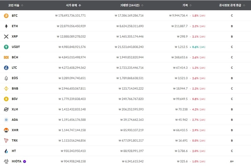
Task: Open the USDT coin name link
Action: coord(16,47)
